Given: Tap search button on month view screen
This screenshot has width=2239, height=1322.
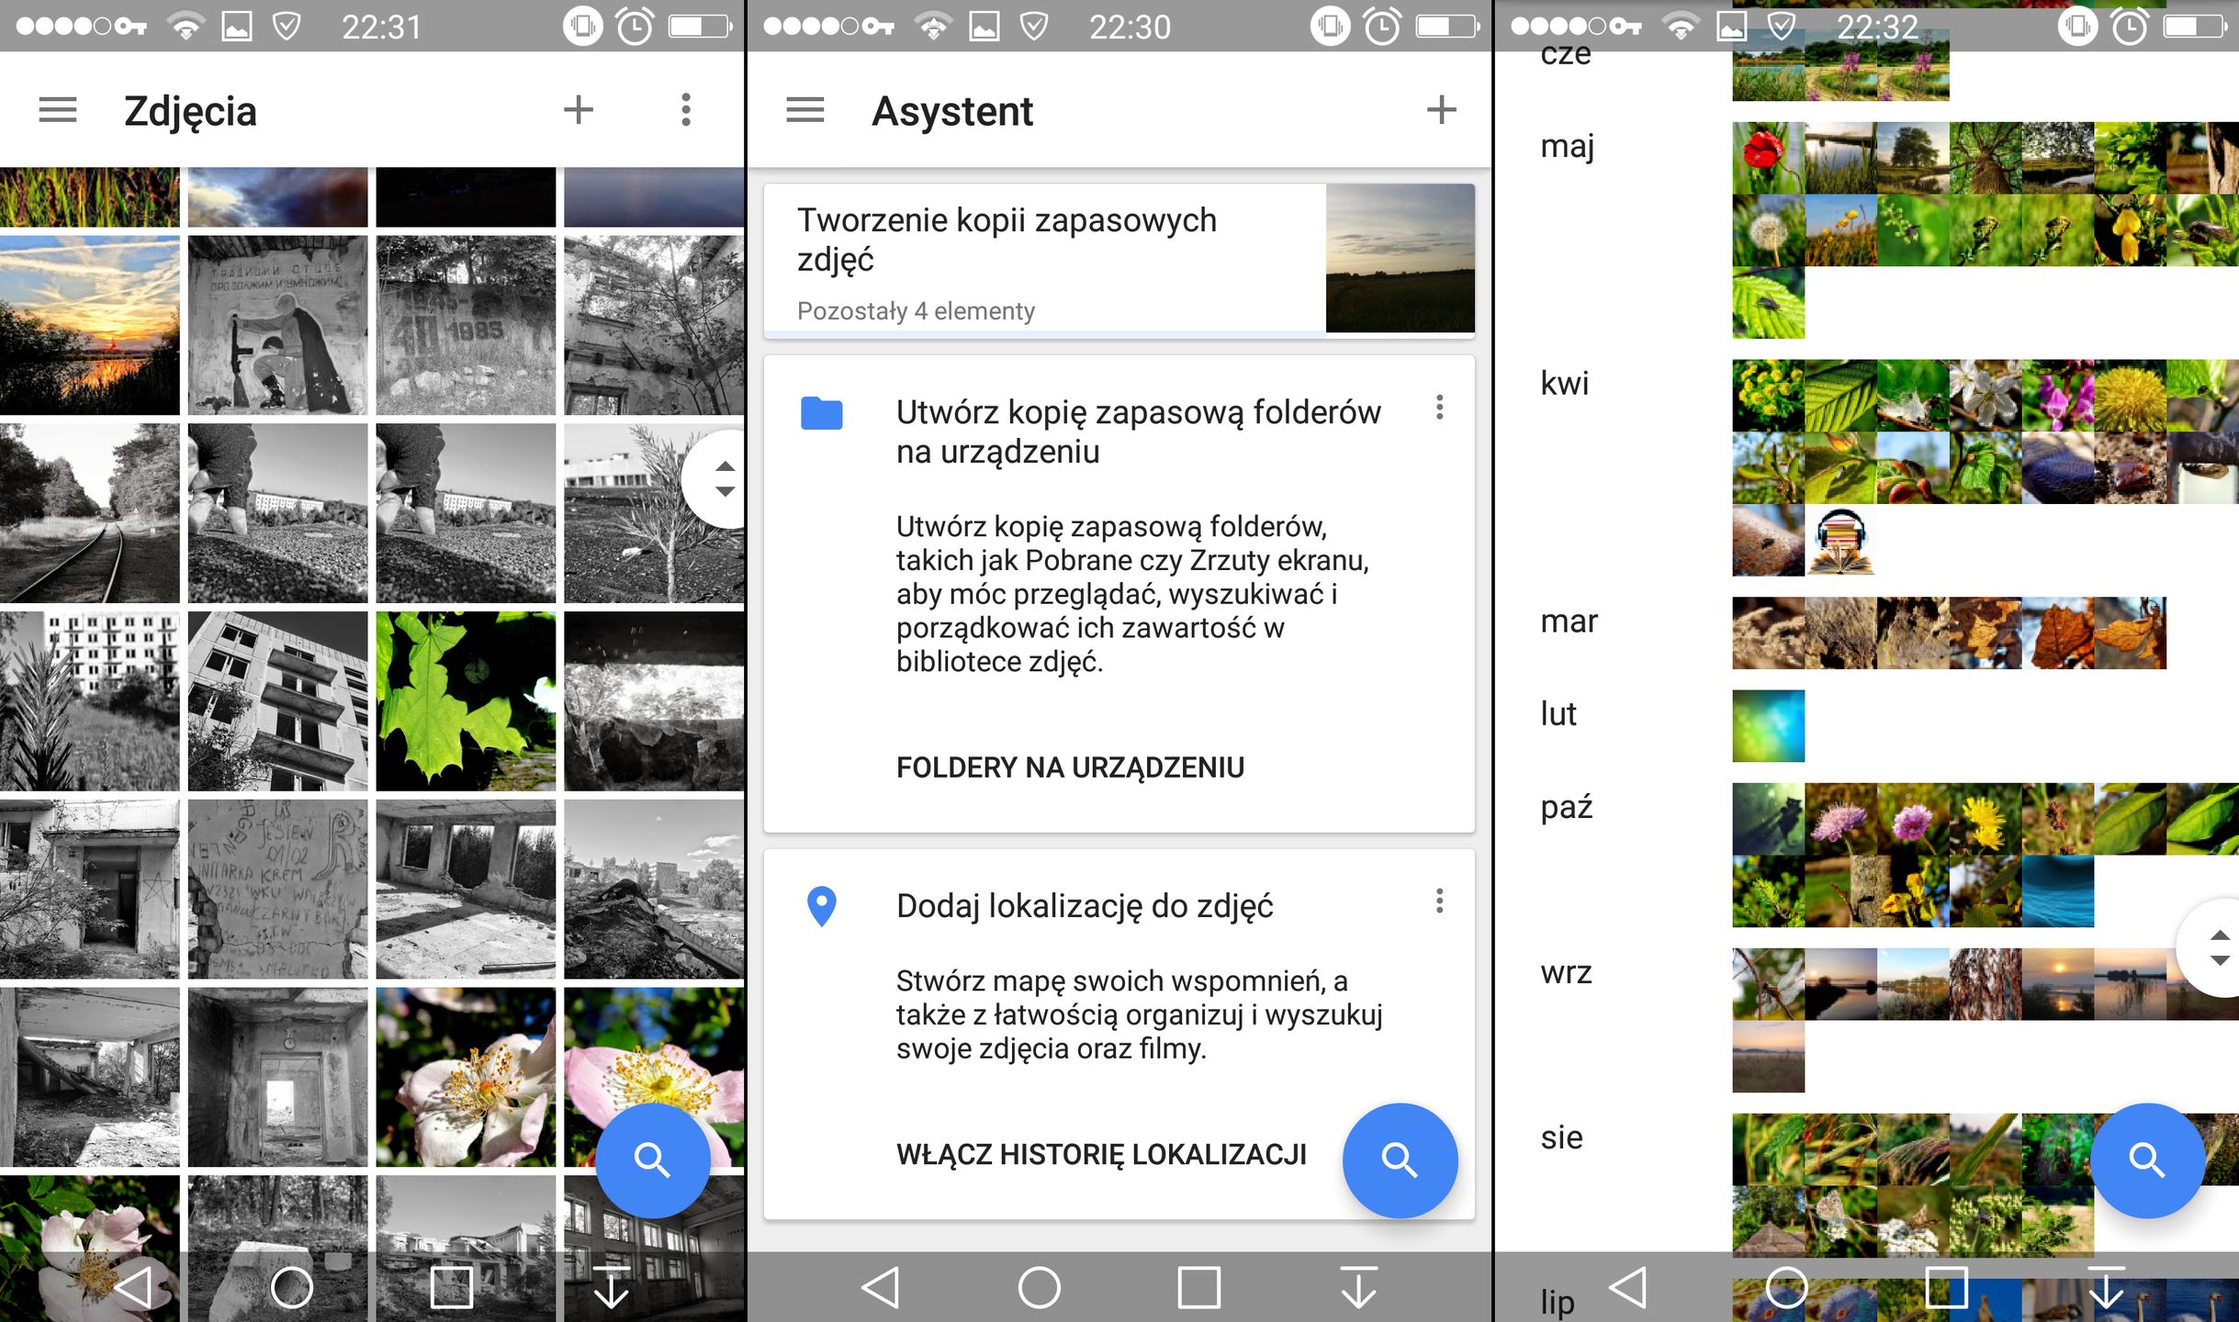Looking at the screenshot, I should click(2146, 1160).
